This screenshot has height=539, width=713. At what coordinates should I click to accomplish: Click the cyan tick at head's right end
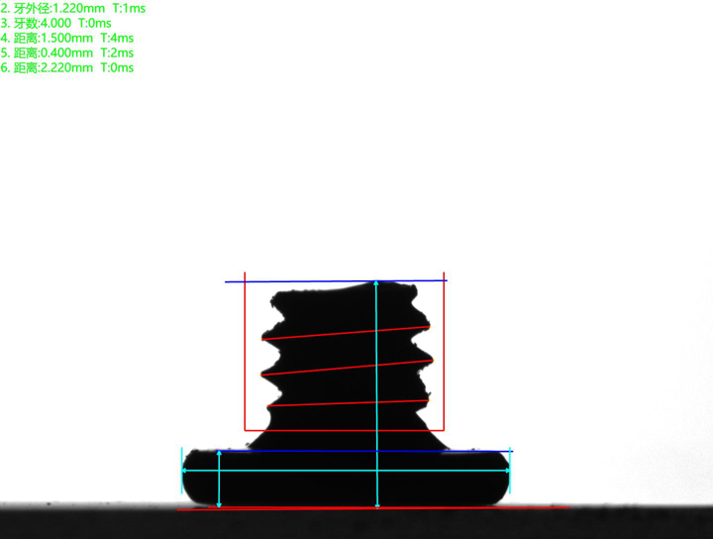510,472
